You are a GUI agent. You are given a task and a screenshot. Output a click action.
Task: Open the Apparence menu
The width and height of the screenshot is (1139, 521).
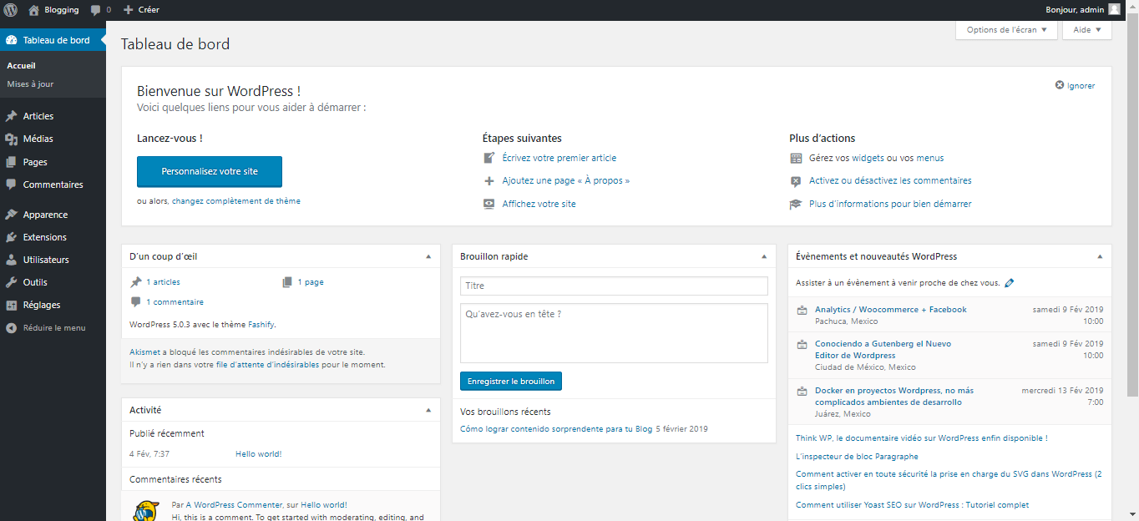click(46, 215)
